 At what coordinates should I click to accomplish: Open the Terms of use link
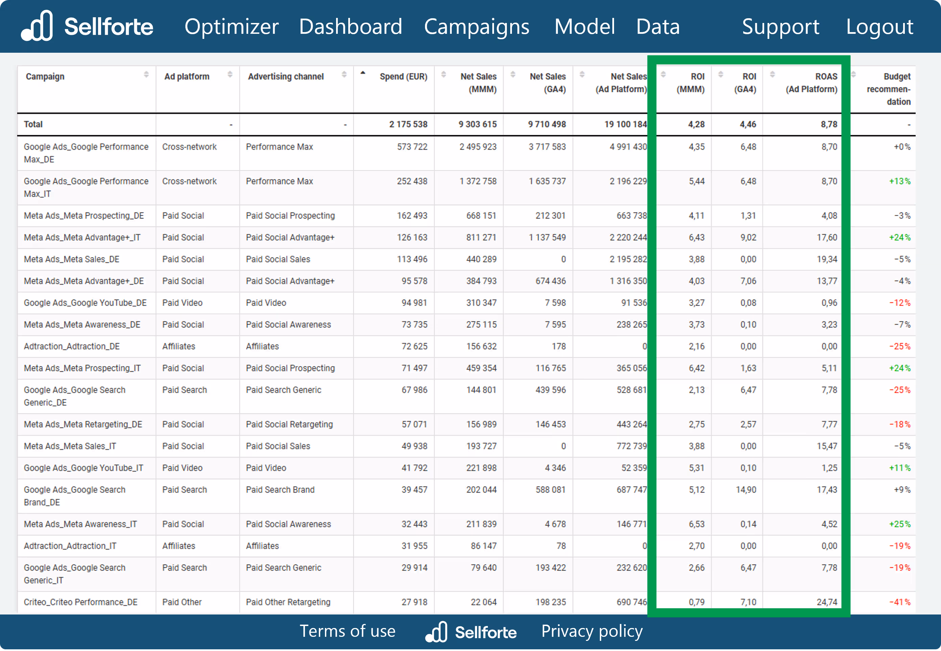tap(348, 632)
